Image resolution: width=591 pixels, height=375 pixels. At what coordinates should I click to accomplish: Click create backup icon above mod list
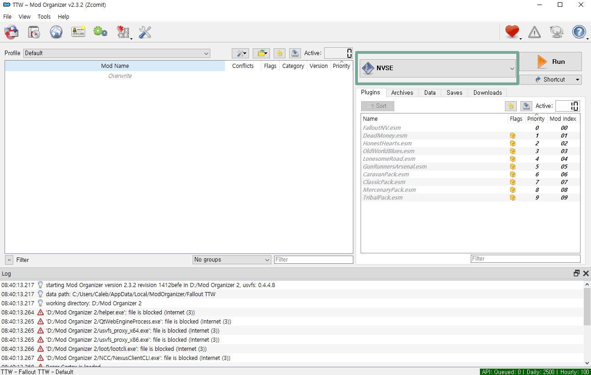295,53
